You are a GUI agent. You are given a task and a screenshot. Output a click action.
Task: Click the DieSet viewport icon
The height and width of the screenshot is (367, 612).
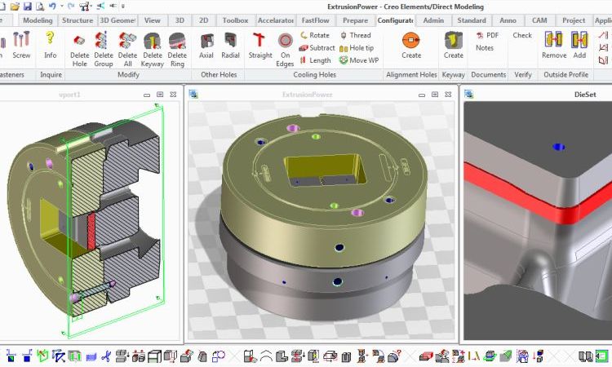pyautogui.click(x=468, y=94)
